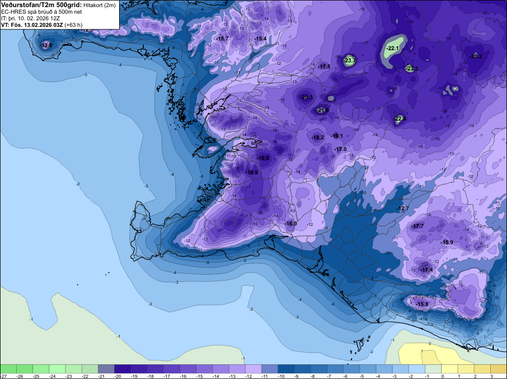Click the valid time line 'VT: Fös. 13.02.2026 03Z'
Screen dimensions: 507x379
(32, 24)
